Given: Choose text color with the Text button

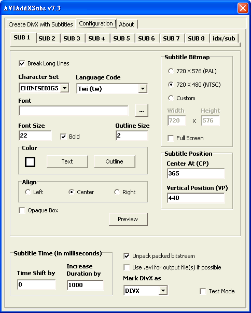Looking at the screenshot, I should [x=67, y=161].
